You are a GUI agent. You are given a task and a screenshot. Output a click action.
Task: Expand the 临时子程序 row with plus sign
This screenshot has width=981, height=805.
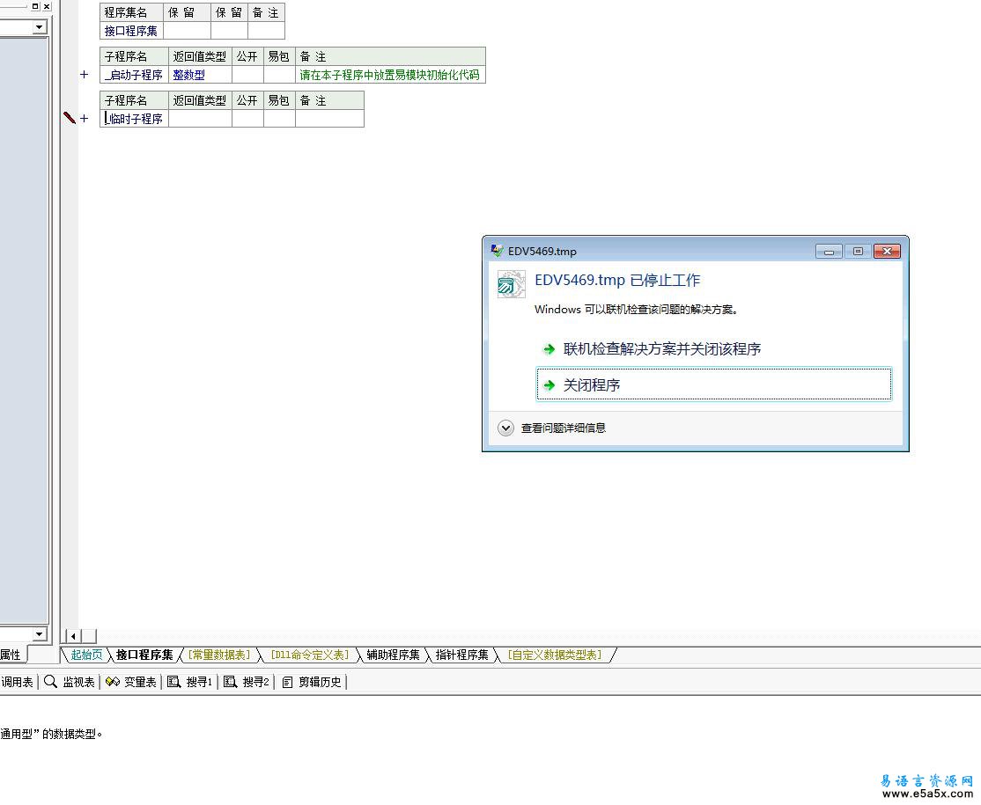coord(85,118)
